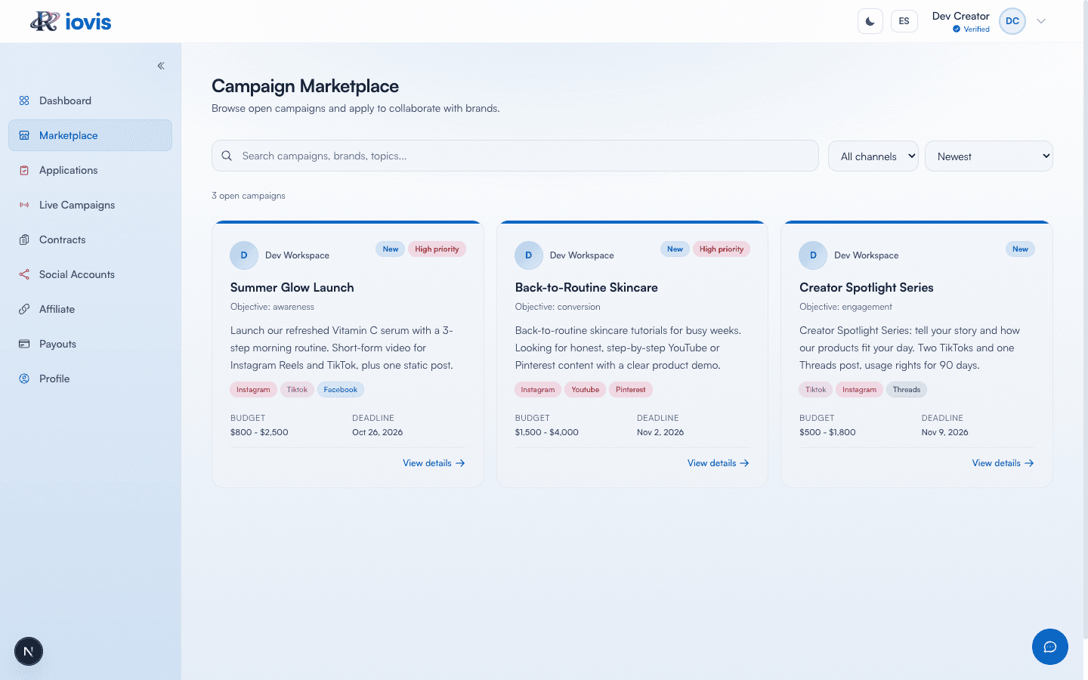
Task: Click the "3 open campaigns" count text
Action: (249, 196)
